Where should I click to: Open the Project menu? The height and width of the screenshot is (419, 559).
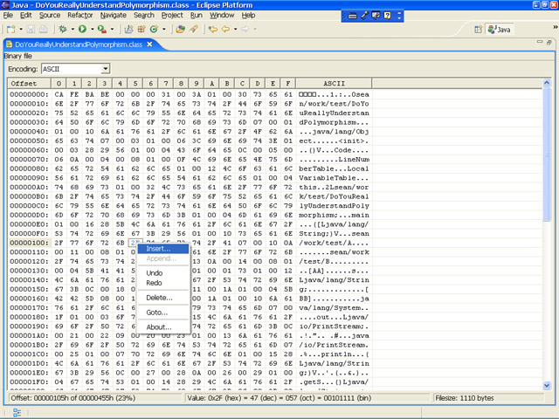(x=172, y=16)
